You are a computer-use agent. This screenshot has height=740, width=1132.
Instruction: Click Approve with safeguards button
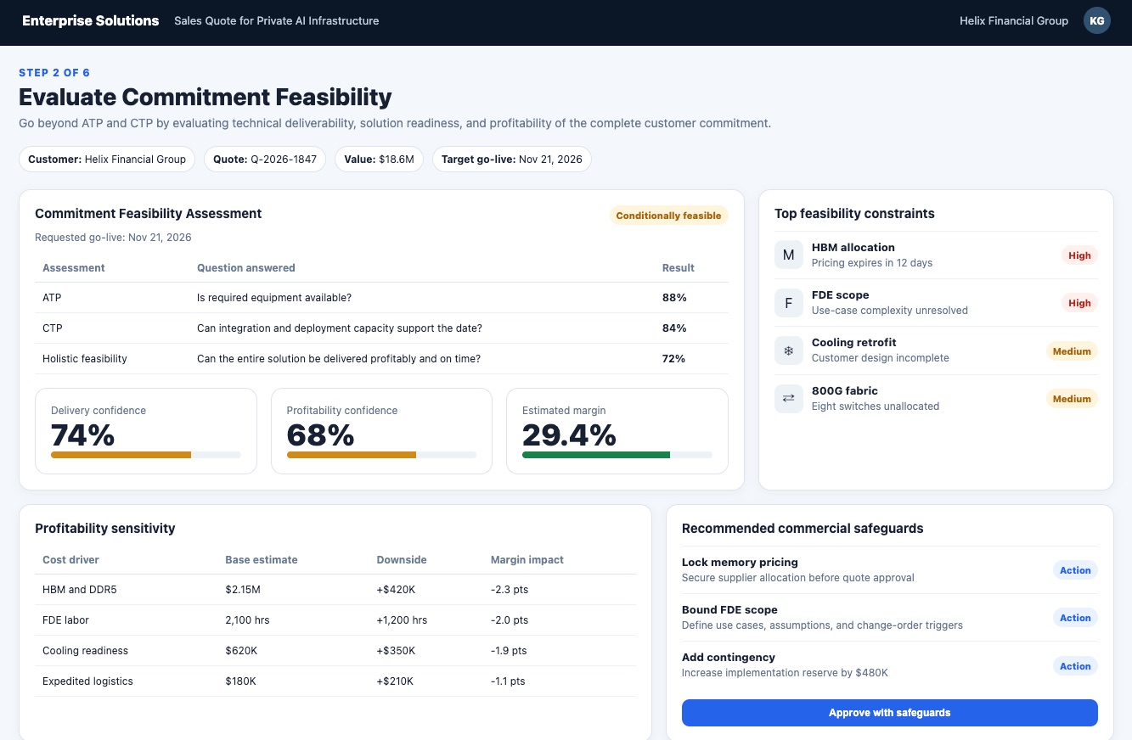(889, 713)
